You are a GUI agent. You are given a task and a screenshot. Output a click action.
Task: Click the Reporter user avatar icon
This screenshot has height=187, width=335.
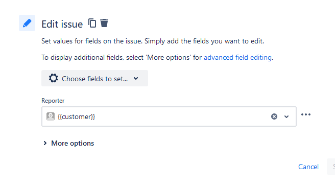click(x=51, y=116)
